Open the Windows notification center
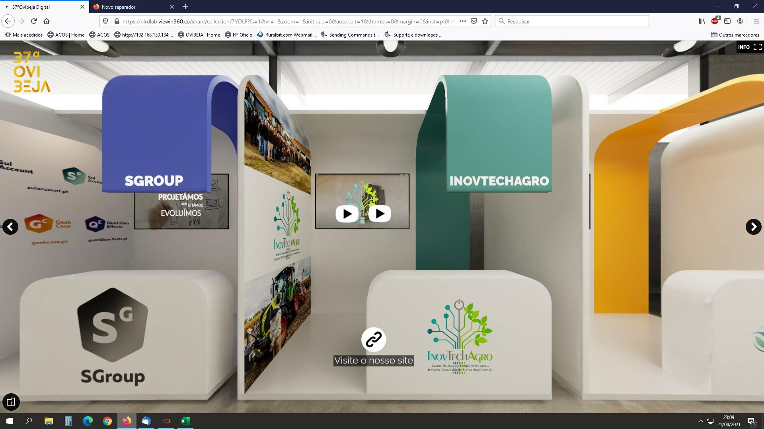Screen dimensions: 764x429 click(752, 421)
